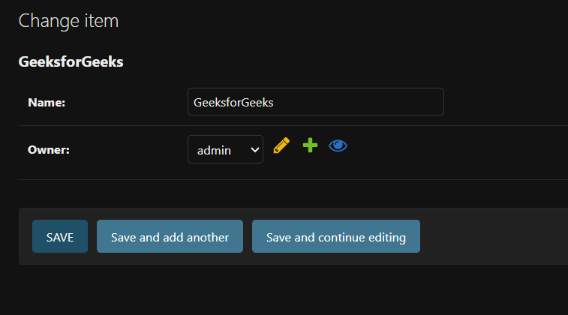The width and height of the screenshot is (568, 315).
Task: Click the Name: field label
Action: click(47, 103)
